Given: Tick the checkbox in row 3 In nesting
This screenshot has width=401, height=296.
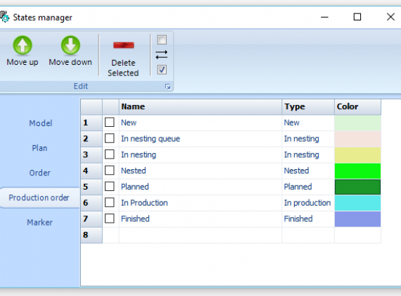Looking at the screenshot, I should pyautogui.click(x=110, y=154).
